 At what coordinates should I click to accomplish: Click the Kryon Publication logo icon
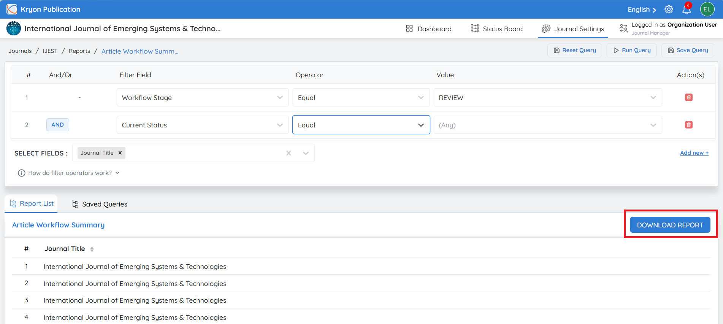pos(12,9)
